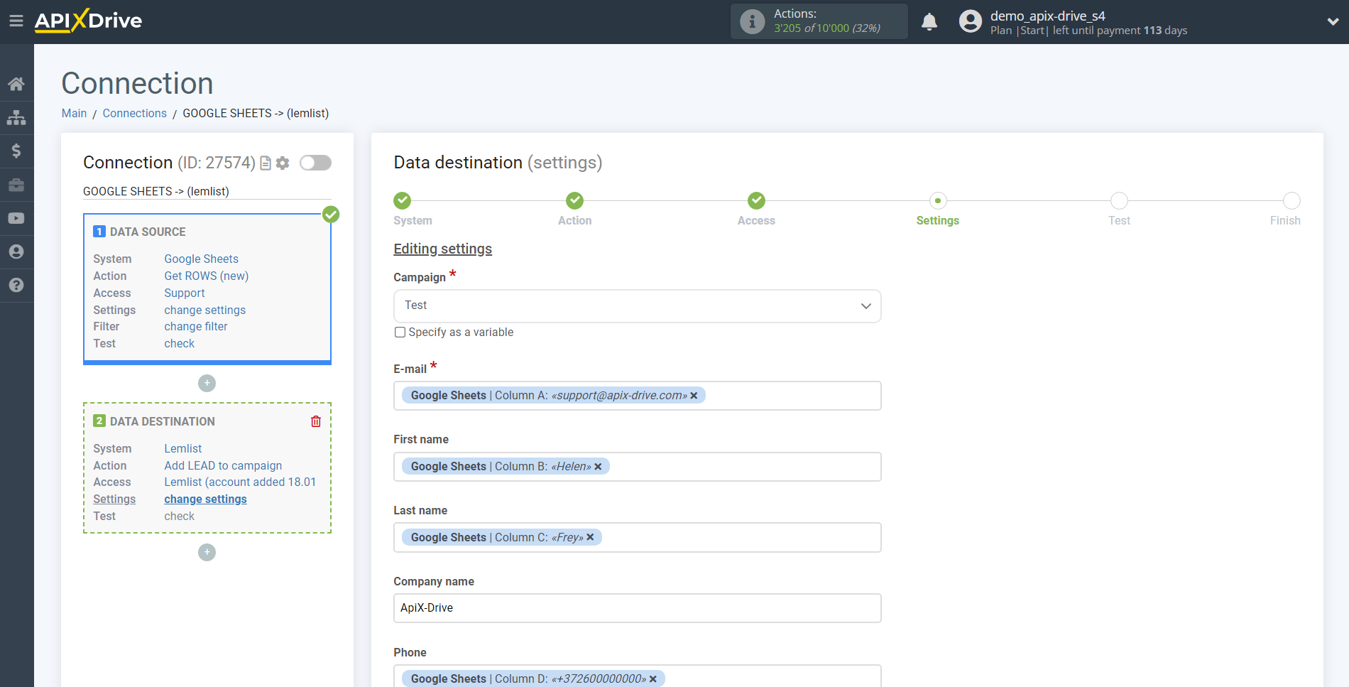
Task: Open the Home sidebar icon
Action: pyautogui.click(x=16, y=84)
